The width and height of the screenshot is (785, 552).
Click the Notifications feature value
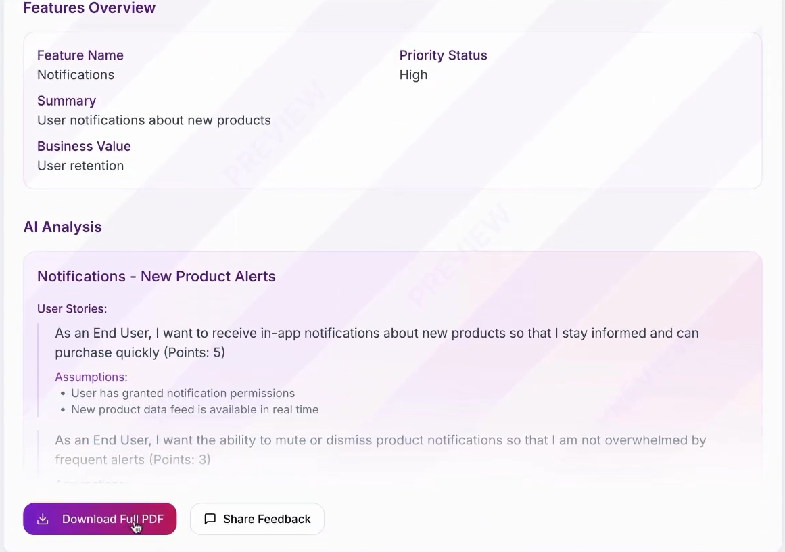pyautogui.click(x=76, y=74)
